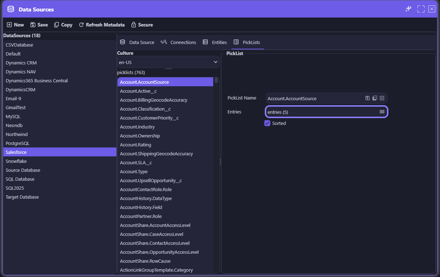This screenshot has width=440, height=277.
Task: Select Account.ShippingGeocodeAccuracy picklist
Action: pos(165,154)
